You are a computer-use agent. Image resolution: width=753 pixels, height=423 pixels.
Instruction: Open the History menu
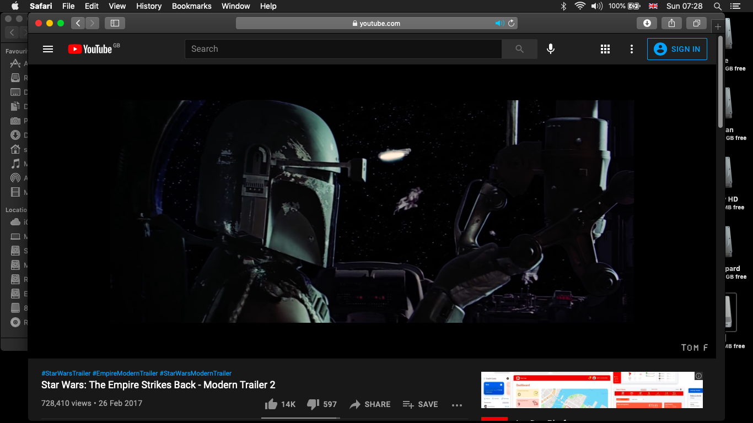(x=149, y=6)
